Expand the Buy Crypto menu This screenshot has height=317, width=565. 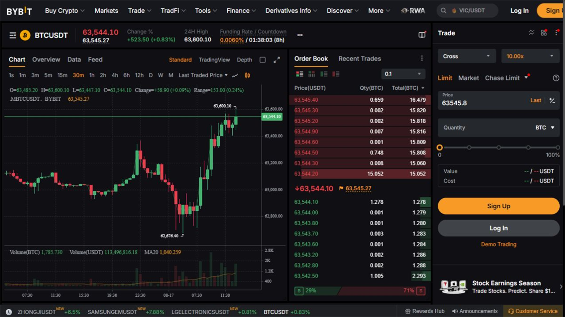click(x=64, y=11)
